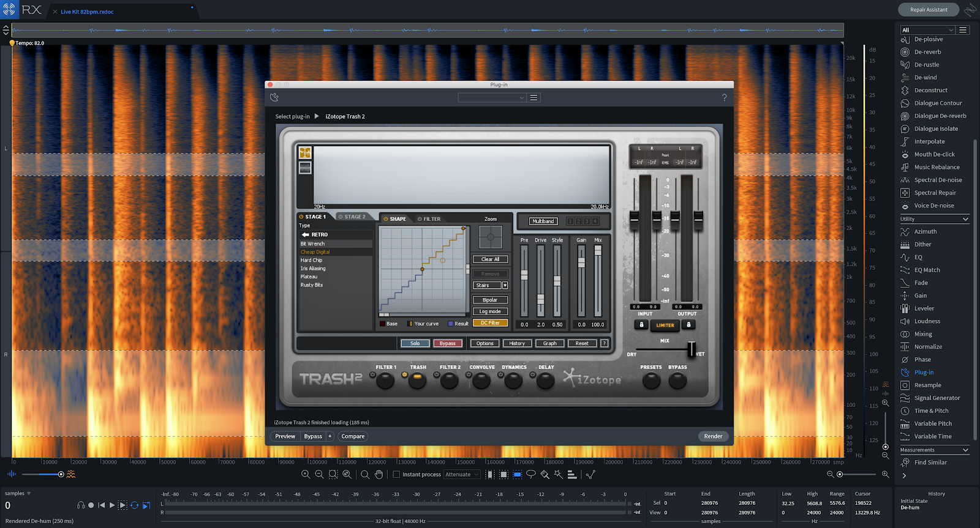The width and height of the screenshot is (980, 528).
Task: Open the plug-in preset menu icon
Action: click(533, 98)
